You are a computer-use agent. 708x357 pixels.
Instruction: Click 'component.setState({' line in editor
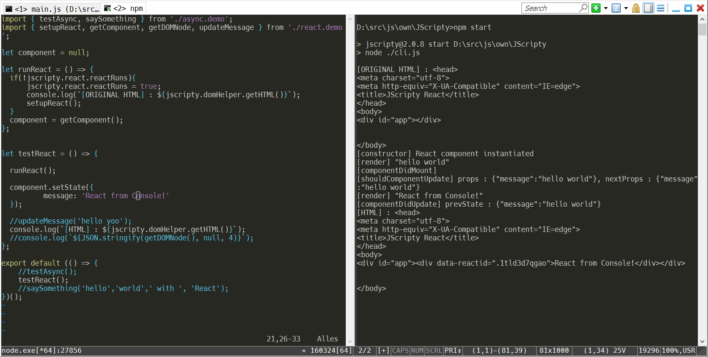point(52,187)
